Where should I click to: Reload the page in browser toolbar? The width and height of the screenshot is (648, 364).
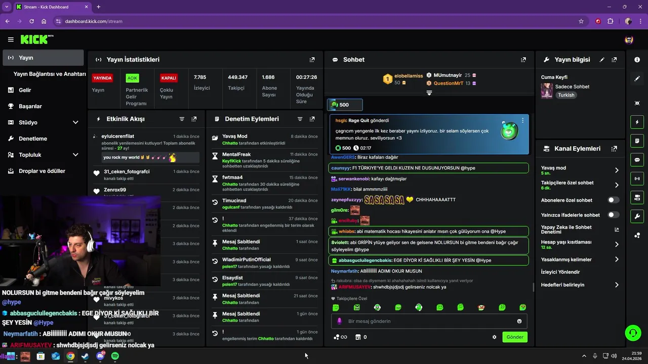click(31, 21)
